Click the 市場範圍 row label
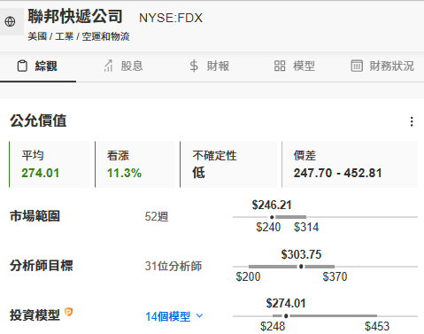 [35, 216]
